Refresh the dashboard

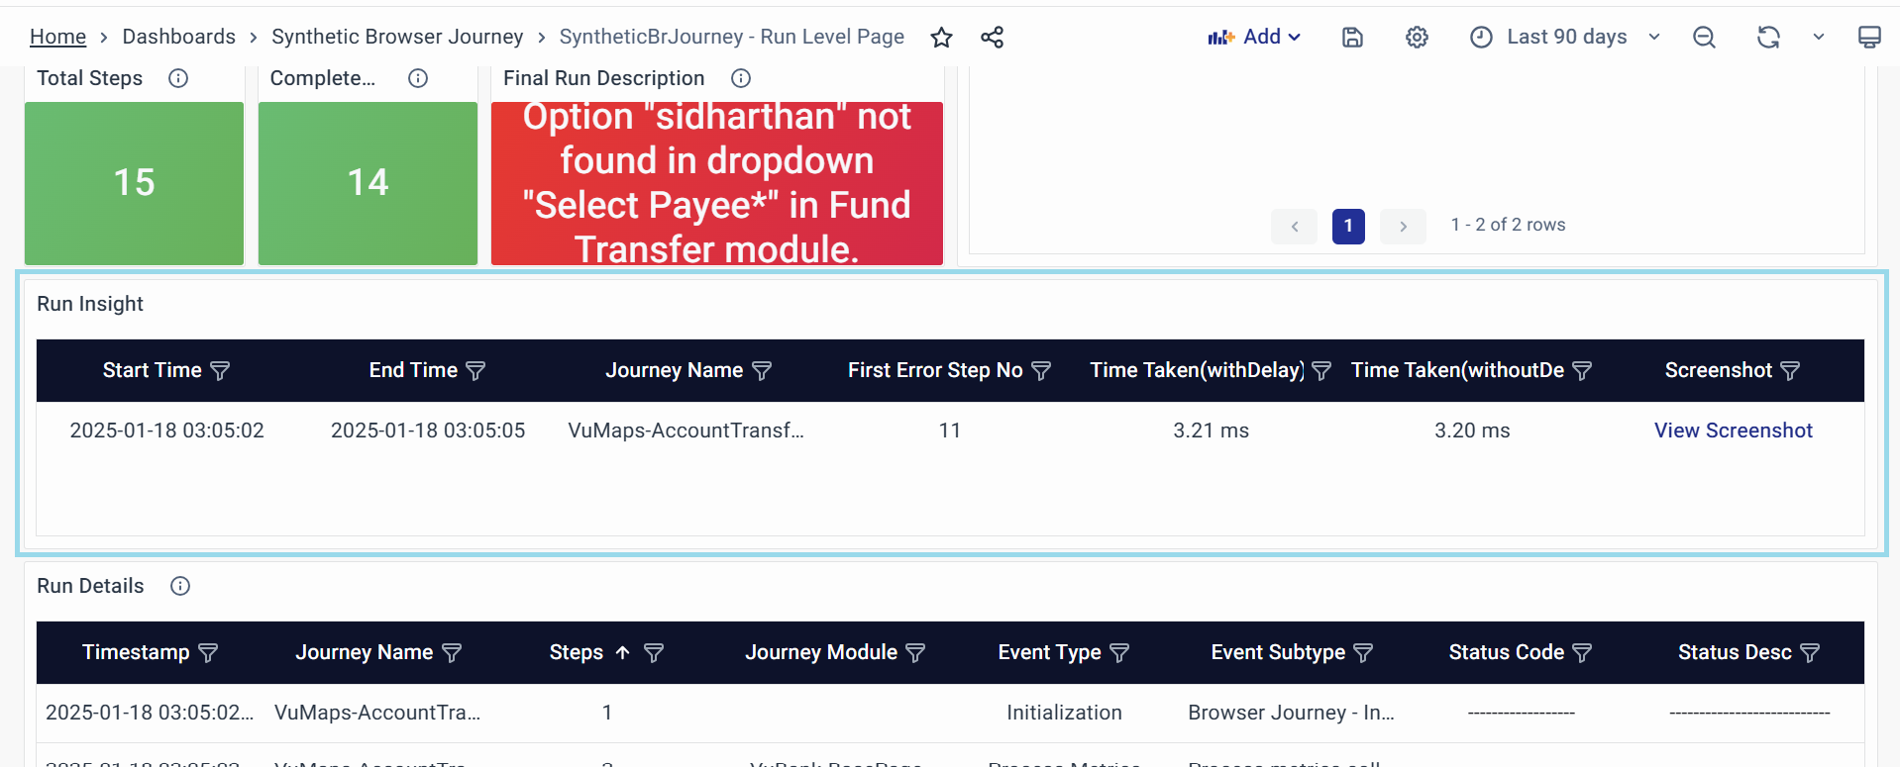(x=1768, y=38)
